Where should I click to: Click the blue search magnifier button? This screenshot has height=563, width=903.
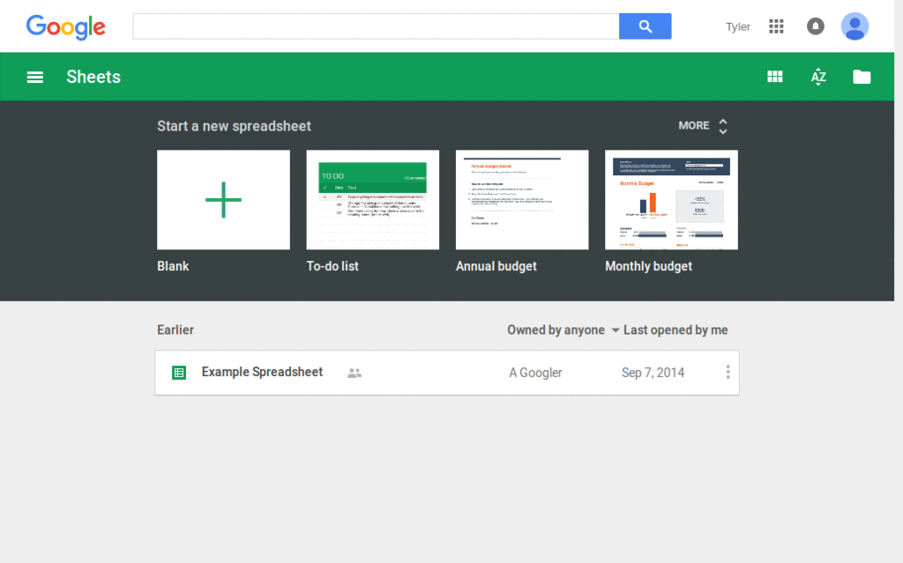coord(645,26)
